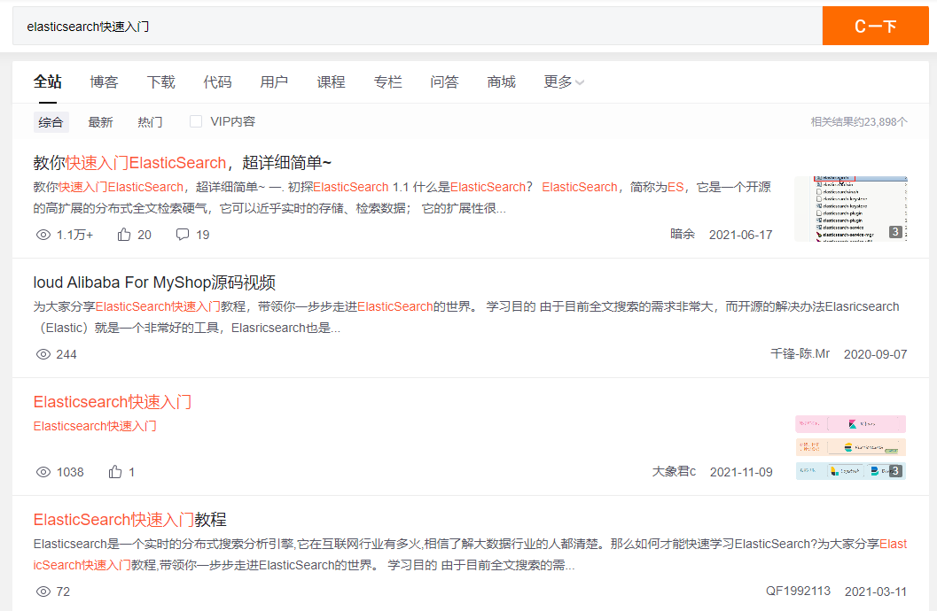Open the 用户 tab
The height and width of the screenshot is (611, 937).
274,81
